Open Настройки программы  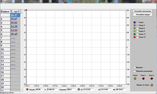point(143,11)
